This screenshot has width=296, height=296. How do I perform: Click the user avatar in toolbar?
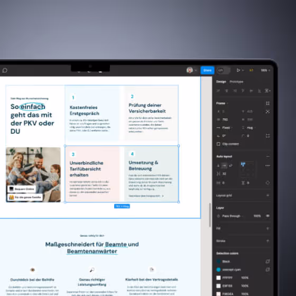[x=190, y=70]
